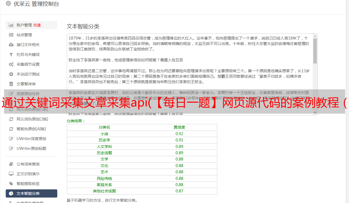Click the cloud download icon for 接口文件相关
The height and width of the screenshot is (203, 349).
click(11, 45)
